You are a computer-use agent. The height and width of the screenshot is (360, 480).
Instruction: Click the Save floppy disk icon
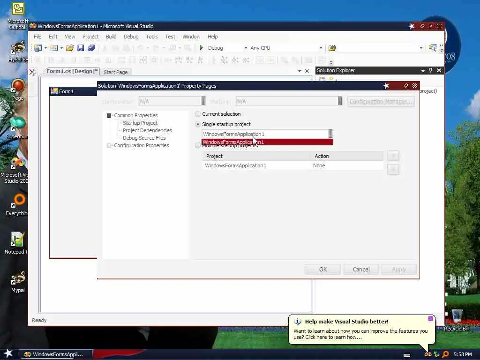pos(81,48)
